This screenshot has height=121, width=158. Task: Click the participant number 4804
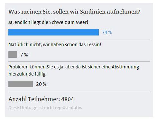68,99
